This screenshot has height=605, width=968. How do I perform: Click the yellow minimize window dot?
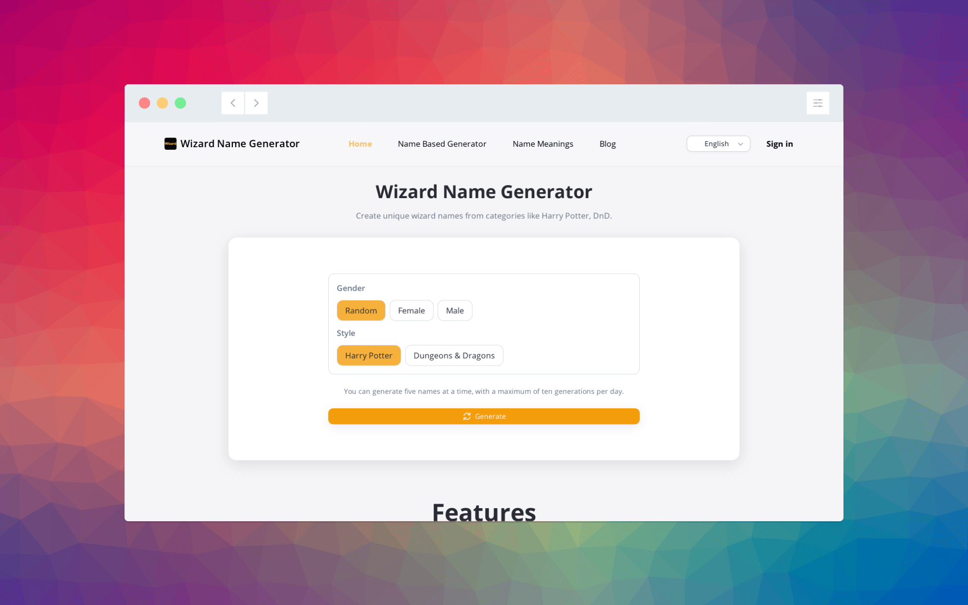point(162,103)
